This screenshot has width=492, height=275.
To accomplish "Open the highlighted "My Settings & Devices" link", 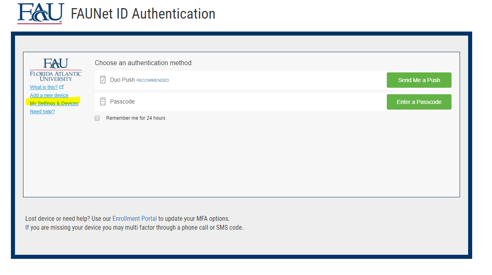I will (54, 103).
